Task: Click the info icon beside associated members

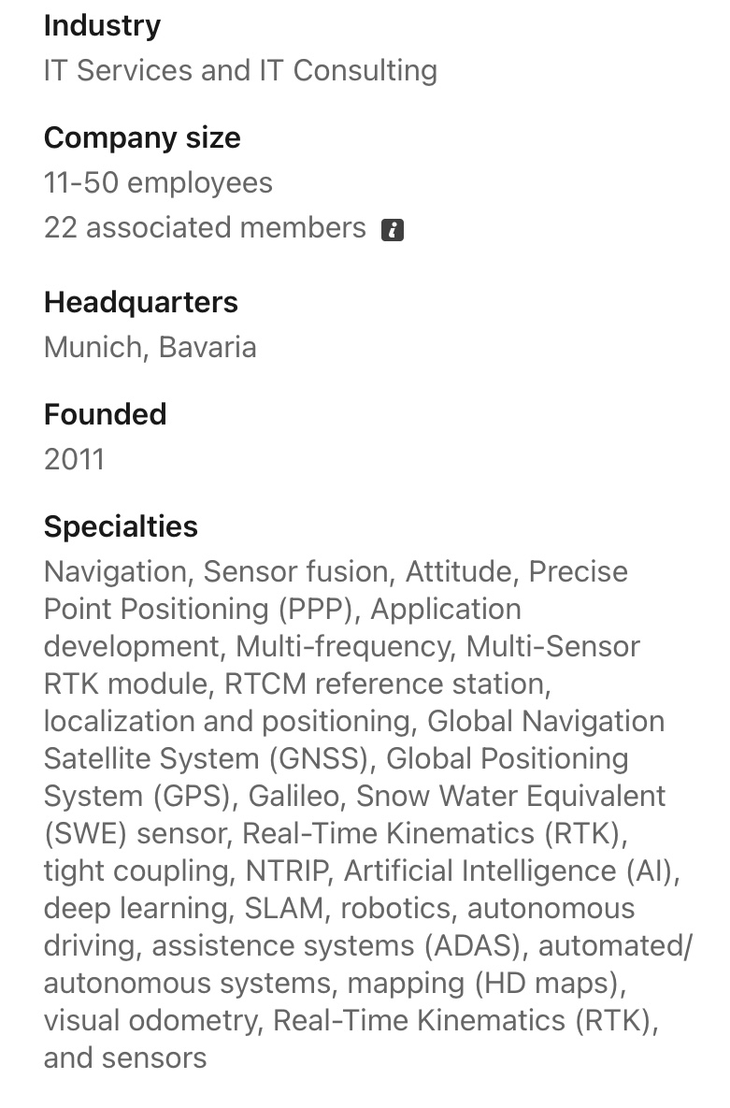Action: (393, 229)
